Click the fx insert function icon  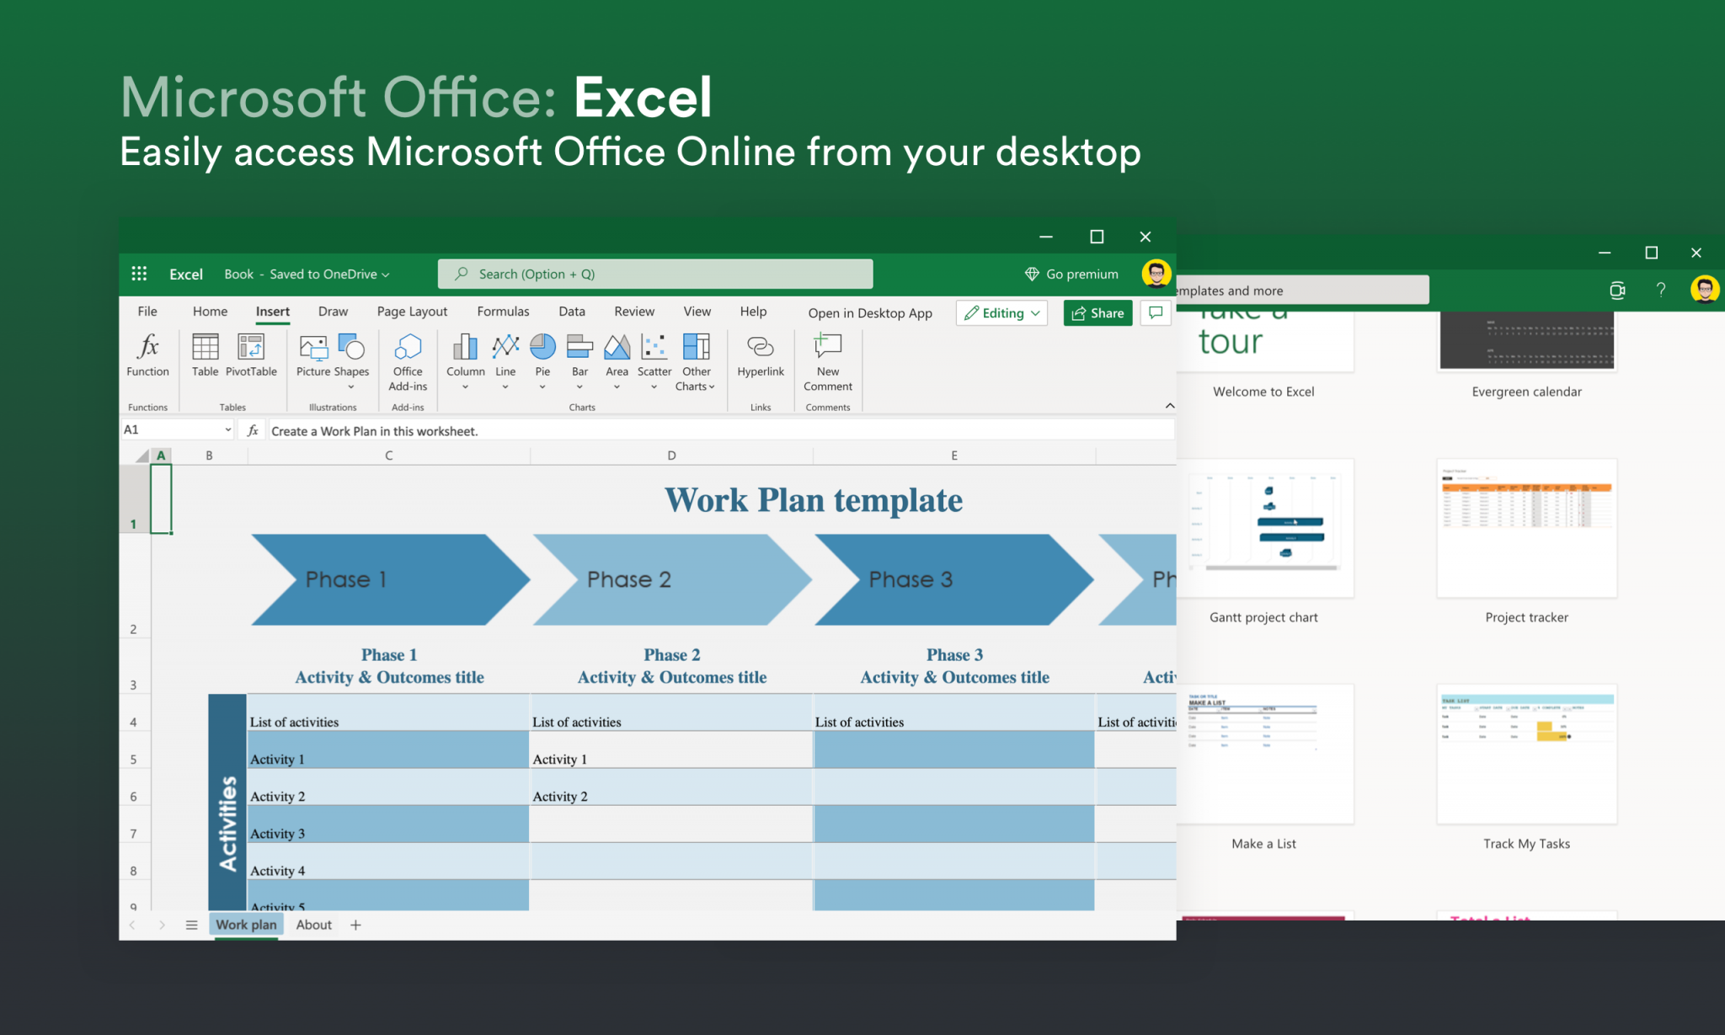252,430
